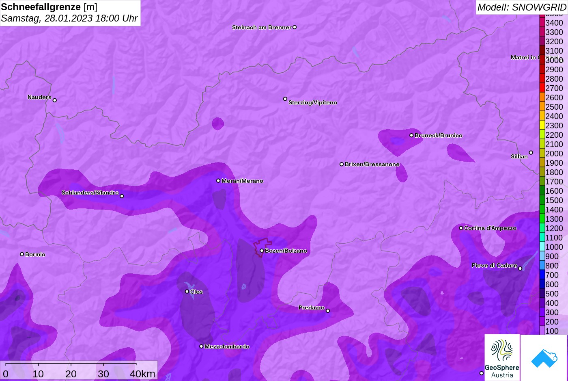Click the 'Cortina d'Ampezzo' city label

pos(490,228)
